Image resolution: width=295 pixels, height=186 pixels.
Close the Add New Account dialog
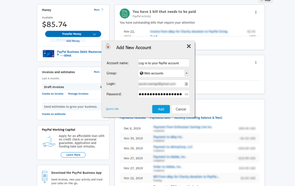[189, 46]
